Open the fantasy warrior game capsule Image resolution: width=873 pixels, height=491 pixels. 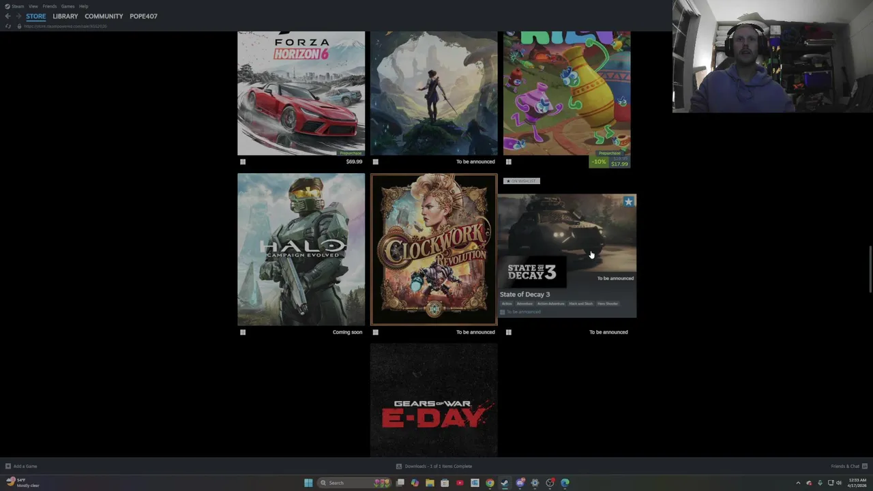tap(434, 93)
